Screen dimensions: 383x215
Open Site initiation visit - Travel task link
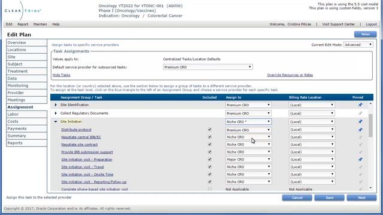coord(83,167)
